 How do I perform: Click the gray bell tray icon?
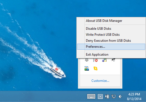tap(87, 60)
